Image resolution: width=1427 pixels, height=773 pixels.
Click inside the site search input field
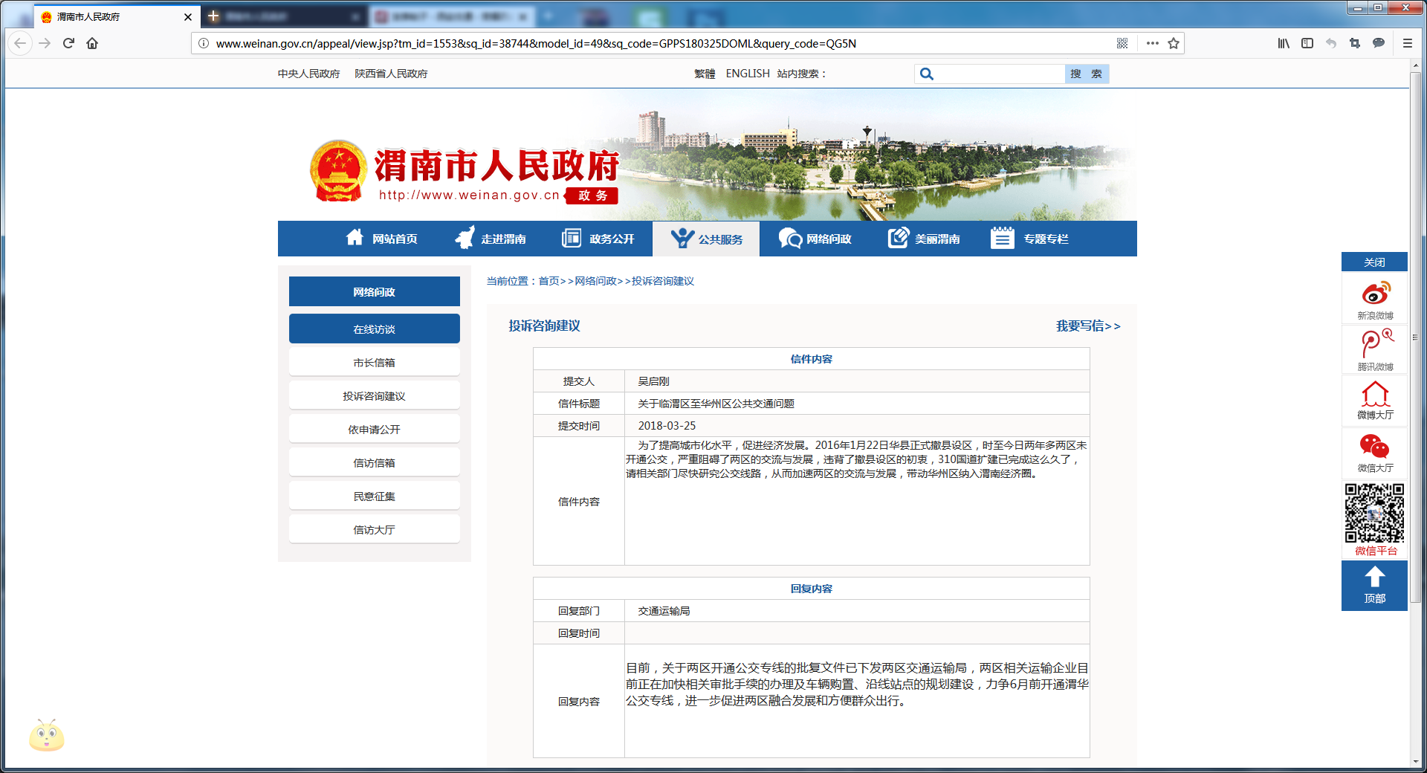click(x=1000, y=74)
